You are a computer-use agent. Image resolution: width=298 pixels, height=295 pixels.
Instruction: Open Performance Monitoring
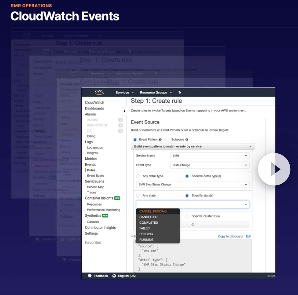click(104, 210)
